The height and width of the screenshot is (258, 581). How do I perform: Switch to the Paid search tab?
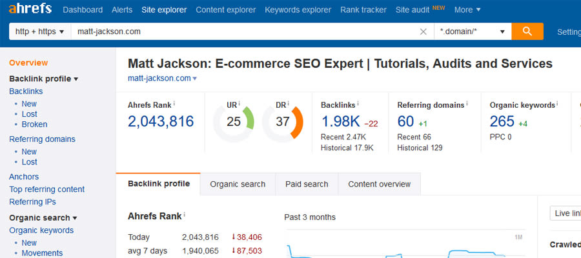(307, 184)
